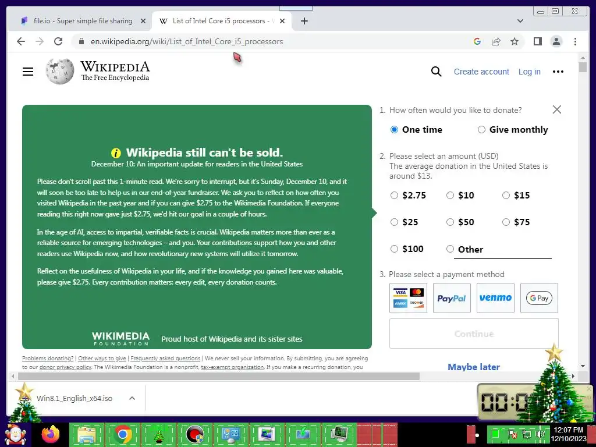Dismiss the donation banner with X
Viewport: 596px width, 447px height.
[x=557, y=109]
